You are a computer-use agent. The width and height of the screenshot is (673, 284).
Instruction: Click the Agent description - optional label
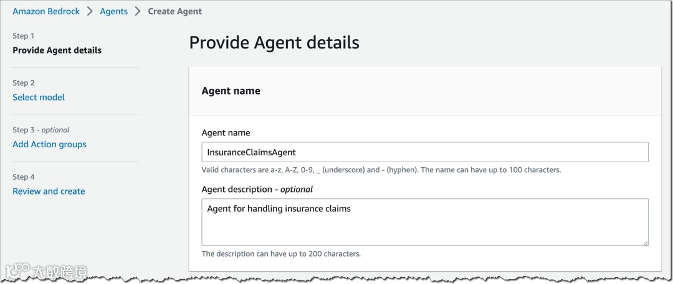[257, 189]
